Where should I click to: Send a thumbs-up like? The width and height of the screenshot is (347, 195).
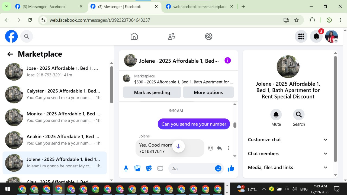pyautogui.click(x=231, y=169)
